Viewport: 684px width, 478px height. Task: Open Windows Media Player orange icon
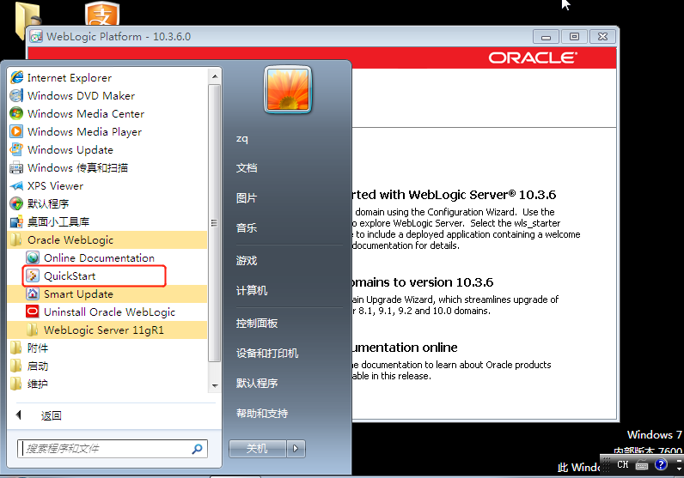click(x=16, y=131)
